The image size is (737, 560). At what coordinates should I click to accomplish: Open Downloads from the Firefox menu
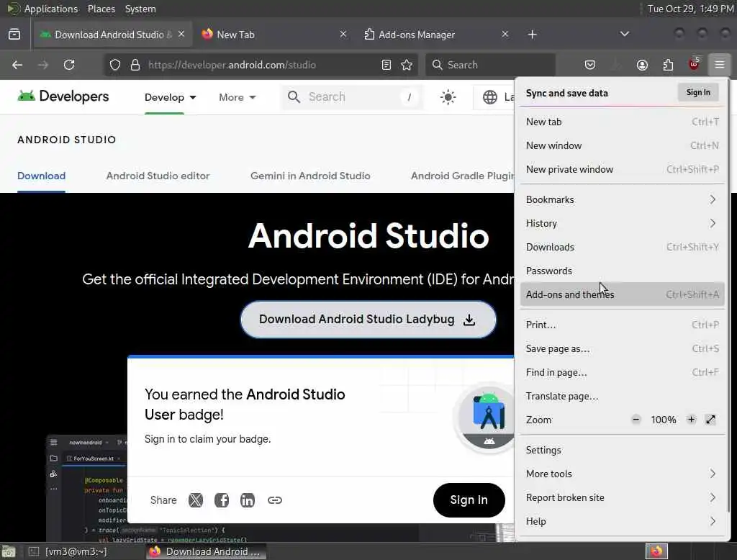[x=623, y=247]
